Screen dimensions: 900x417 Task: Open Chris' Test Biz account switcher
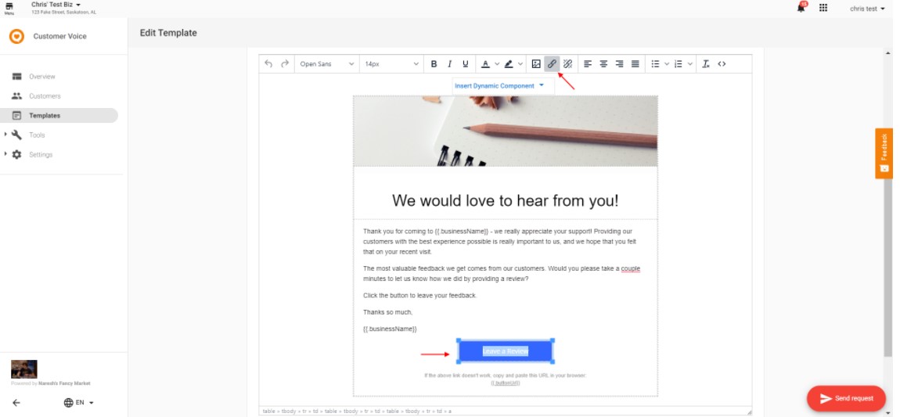pyautogui.click(x=56, y=5)
